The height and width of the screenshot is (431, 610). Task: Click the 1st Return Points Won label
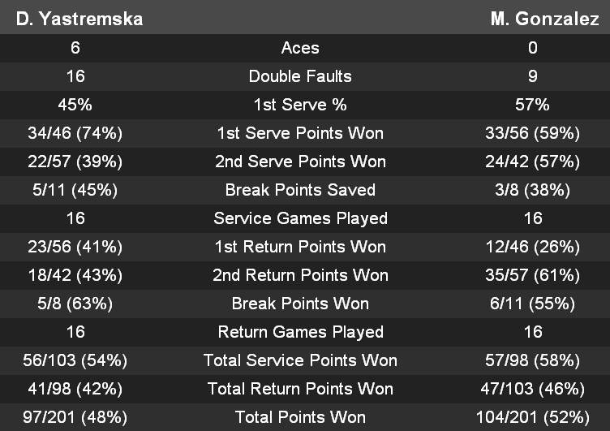click(300, 247)
